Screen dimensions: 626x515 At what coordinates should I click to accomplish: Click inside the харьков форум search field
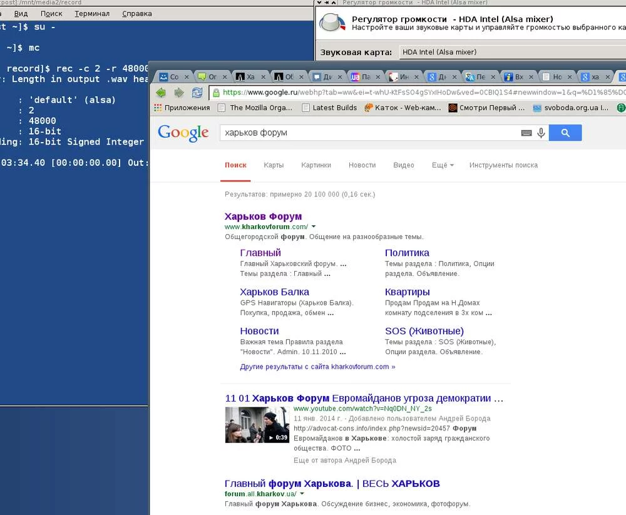point(369,133)
